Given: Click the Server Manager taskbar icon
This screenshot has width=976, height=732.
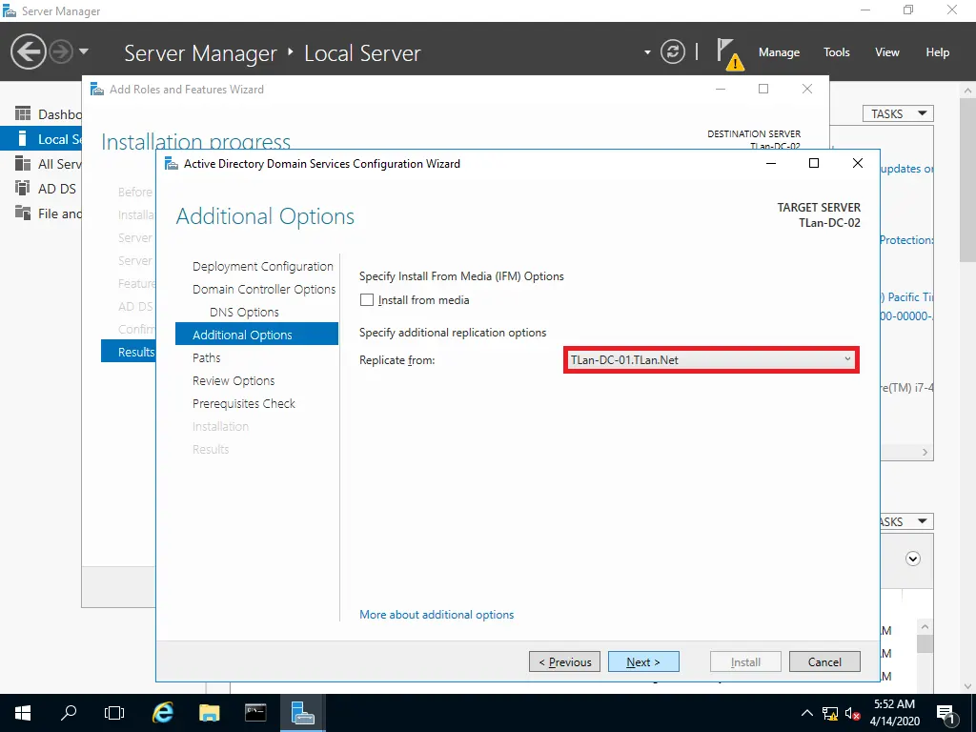Looking at the screenshot, I should point(302,713).
